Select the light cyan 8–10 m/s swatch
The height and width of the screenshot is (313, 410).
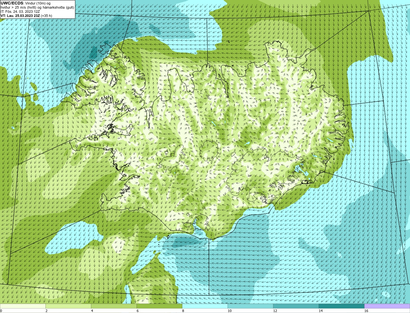pos(205,306)
